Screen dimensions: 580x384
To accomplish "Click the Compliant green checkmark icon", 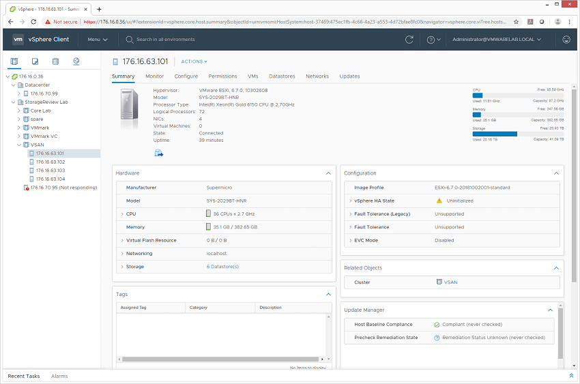I will click(x=437, y=325).
